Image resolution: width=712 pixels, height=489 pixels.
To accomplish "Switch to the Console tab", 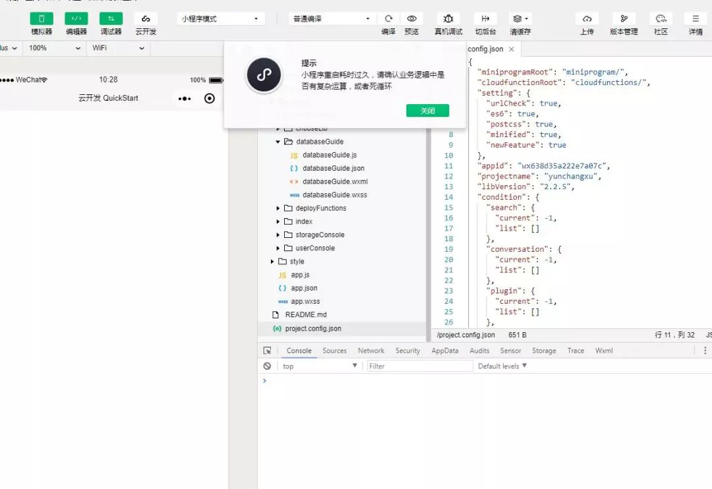I will [x=299, y=351].
